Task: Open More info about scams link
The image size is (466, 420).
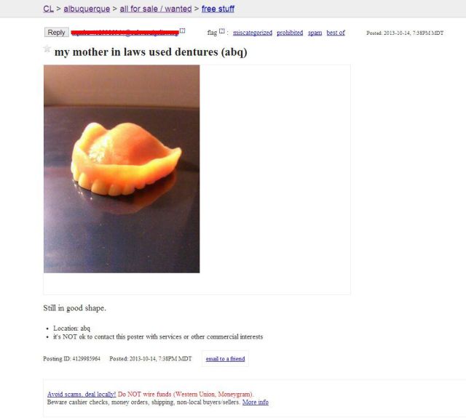Action: pyautogui.click(x=256, y=403)
